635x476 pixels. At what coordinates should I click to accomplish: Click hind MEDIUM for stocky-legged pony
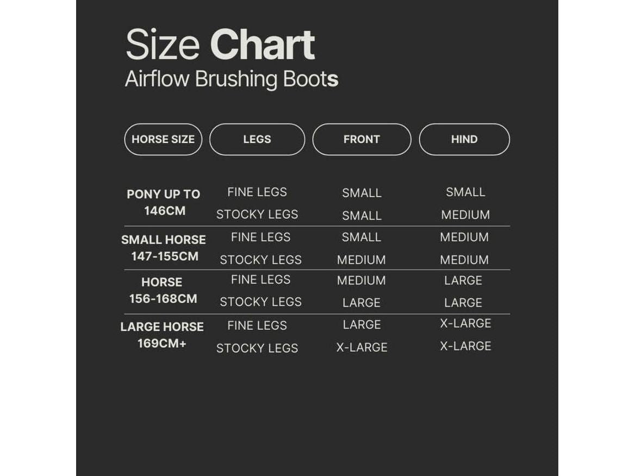tap(465, 215)
